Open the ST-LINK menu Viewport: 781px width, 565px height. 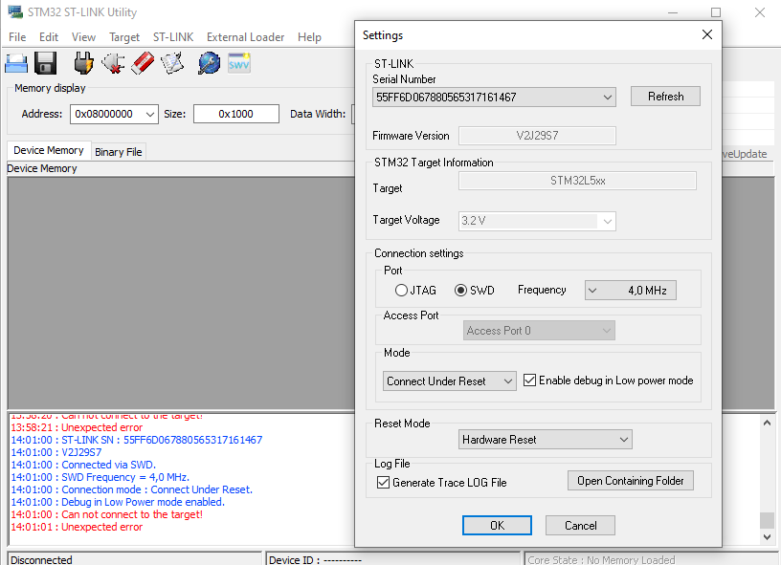(x=173, y=37)
